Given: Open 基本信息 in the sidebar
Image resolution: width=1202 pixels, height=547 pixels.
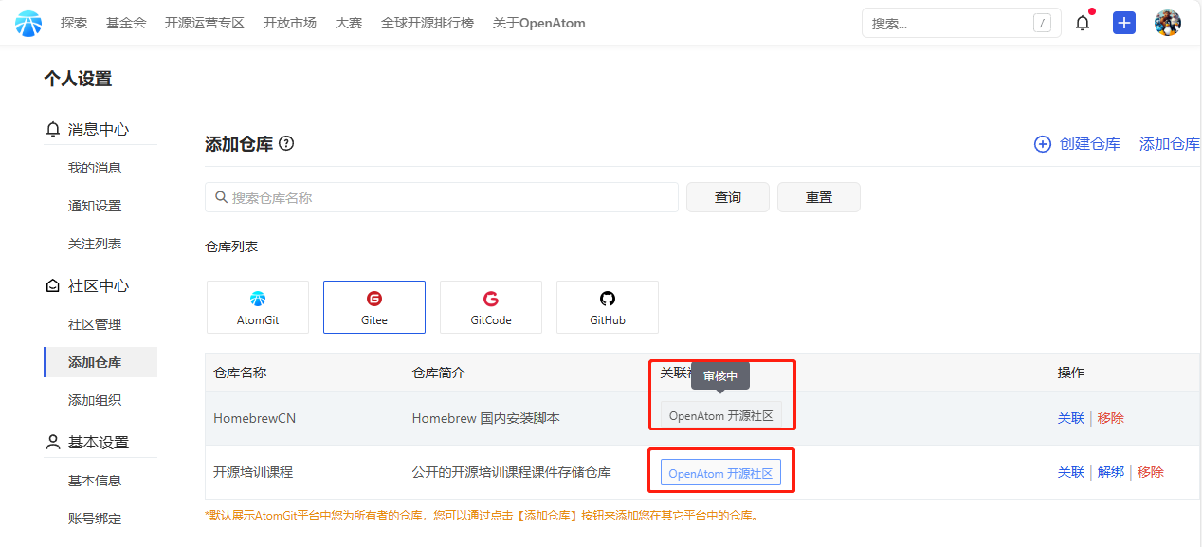Looking at the screenshot, I should 95,481.
